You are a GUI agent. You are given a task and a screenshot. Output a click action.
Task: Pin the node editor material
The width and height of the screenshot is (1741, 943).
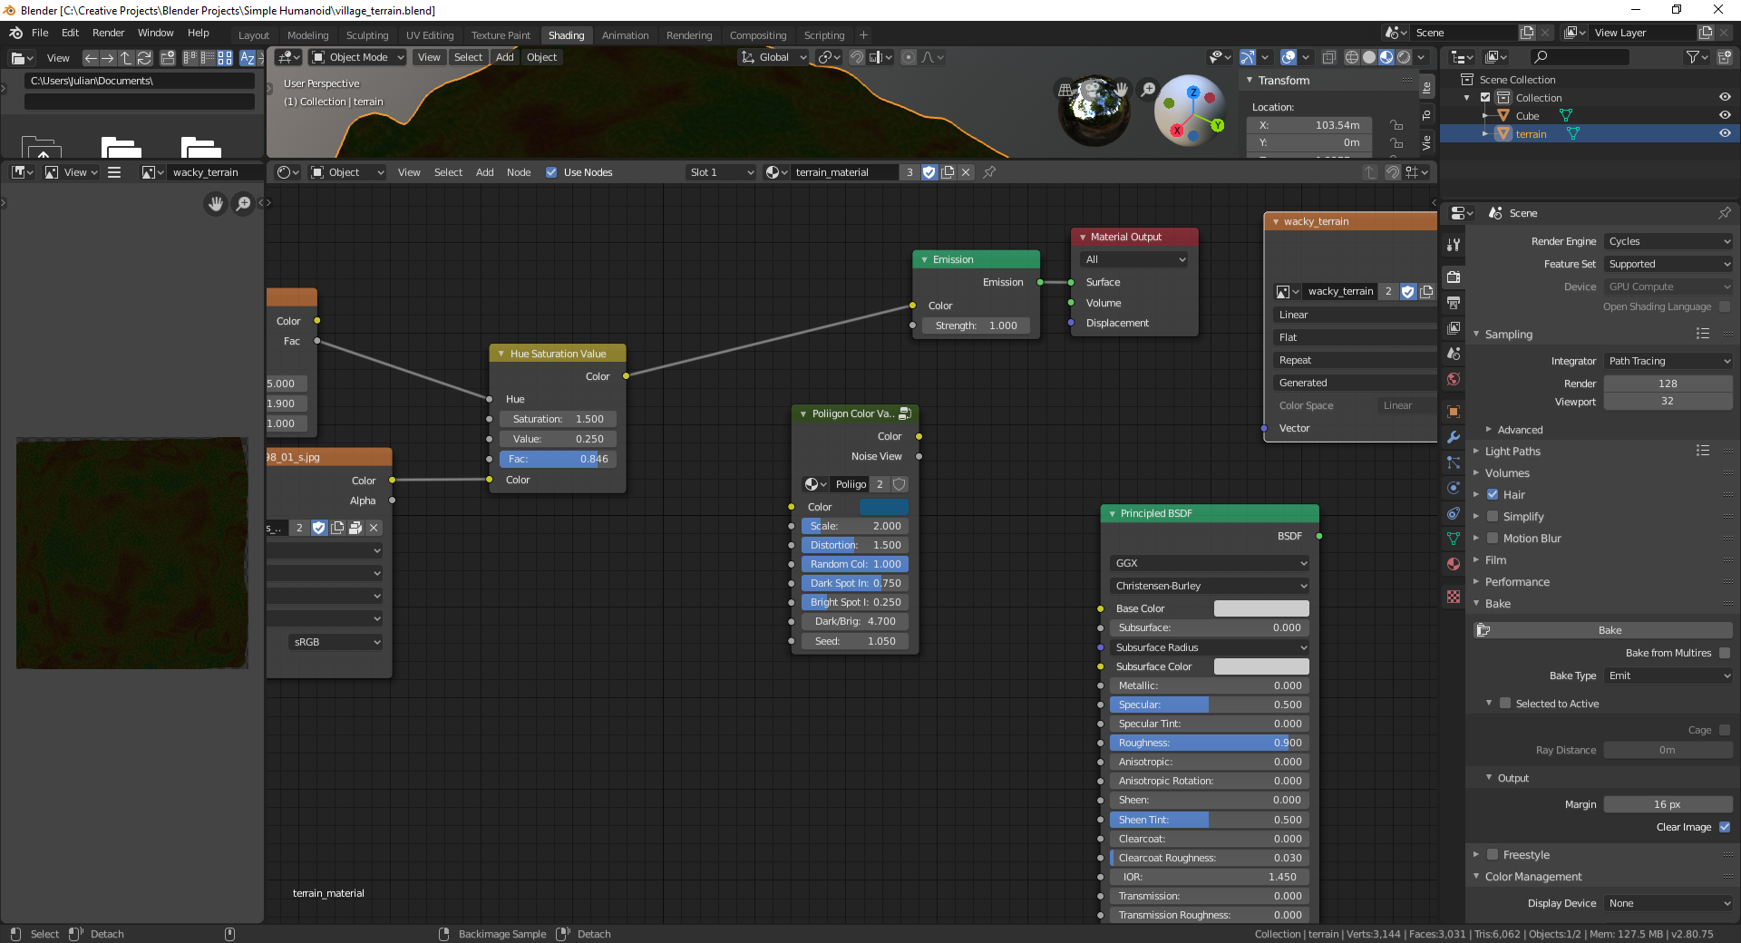[x=989, y=172]
